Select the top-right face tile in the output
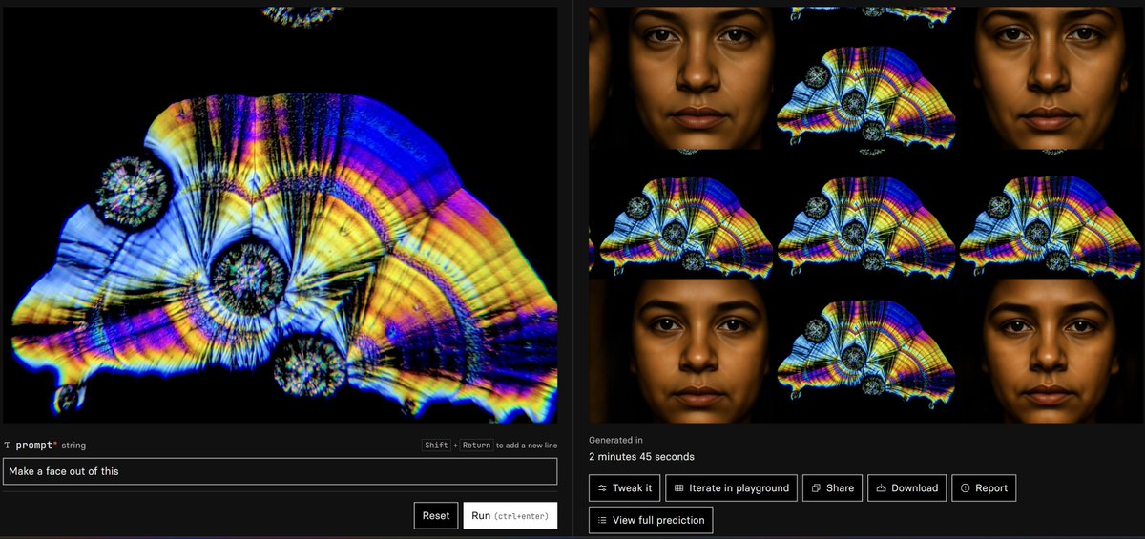The height and width of the screenshot is (539, 1145). point(1050,76)
